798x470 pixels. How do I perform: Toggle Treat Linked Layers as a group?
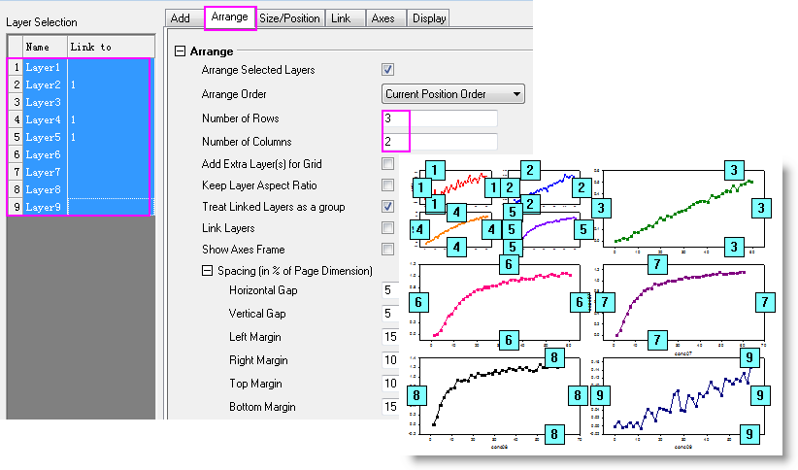388,207
